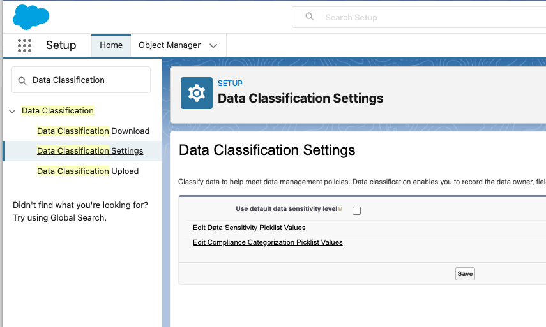Click the 'Try using Global Search.' text

[x=59, y=218]
